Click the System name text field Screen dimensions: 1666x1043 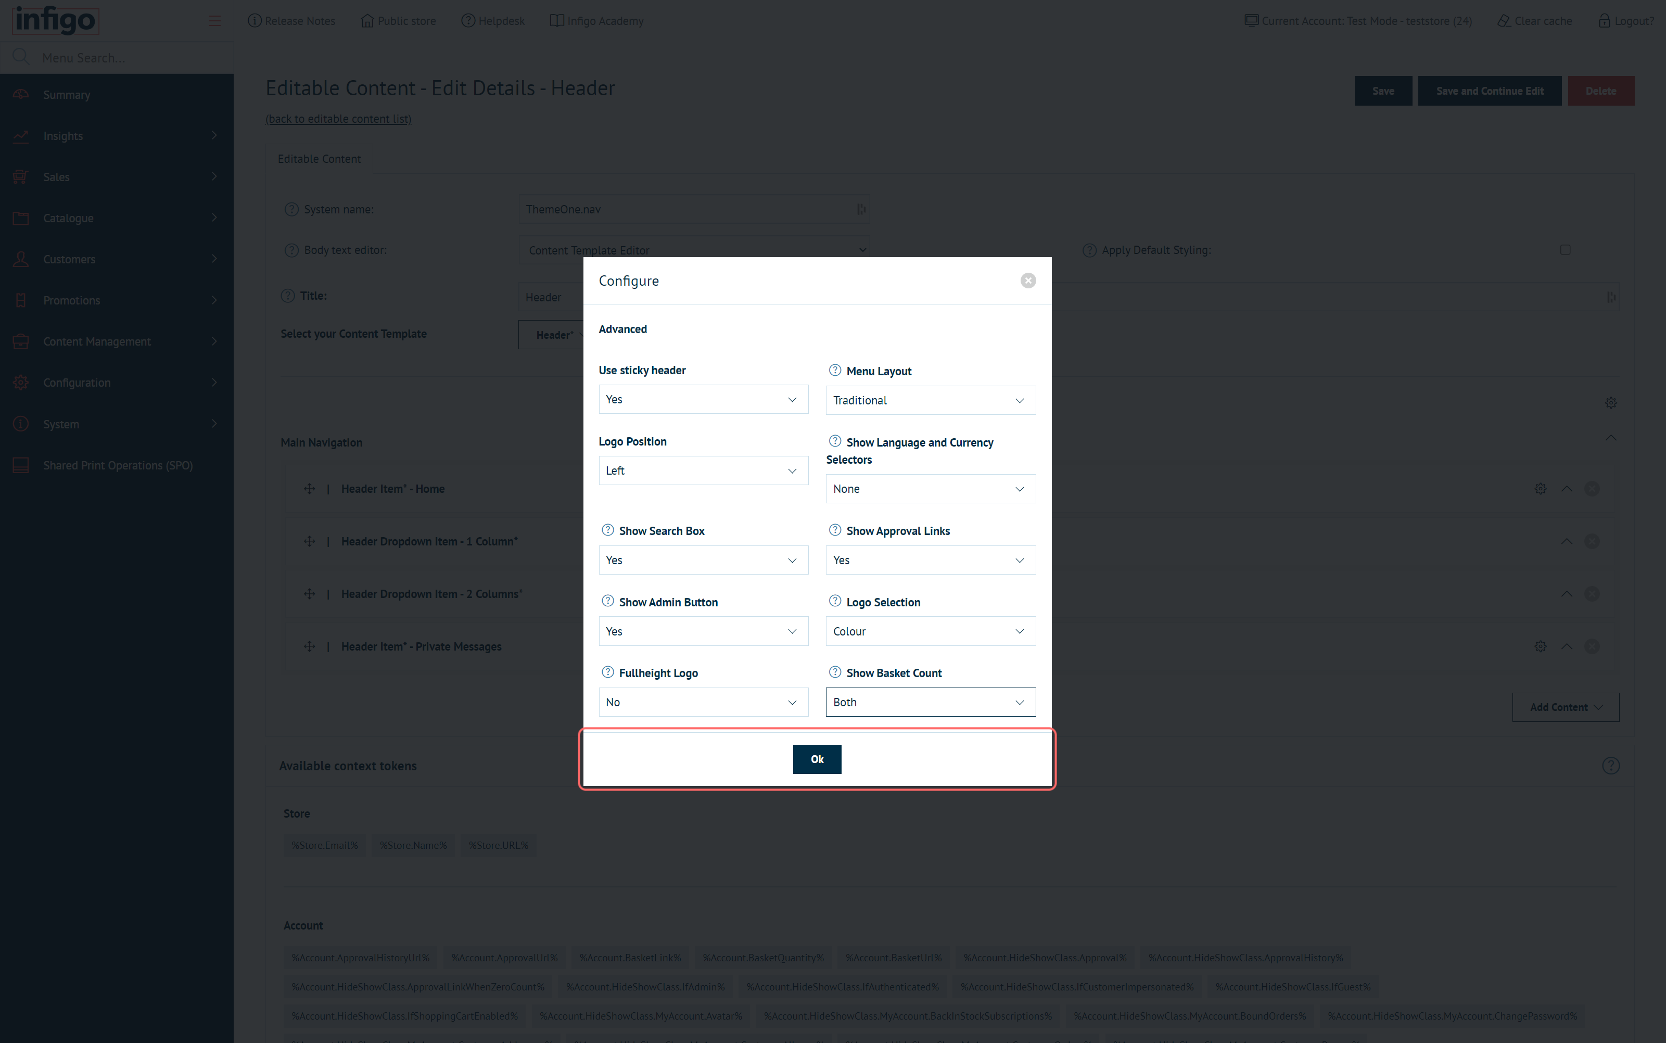tap(693, 209)
